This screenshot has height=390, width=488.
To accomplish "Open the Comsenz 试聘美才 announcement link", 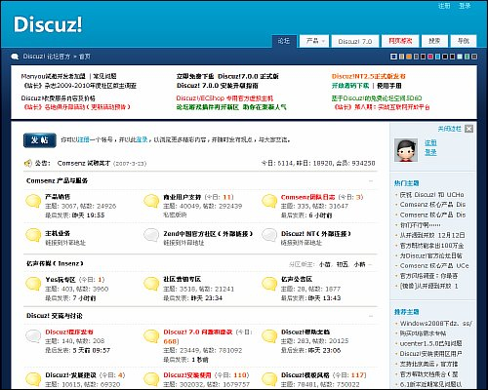I will coord(84,163).
